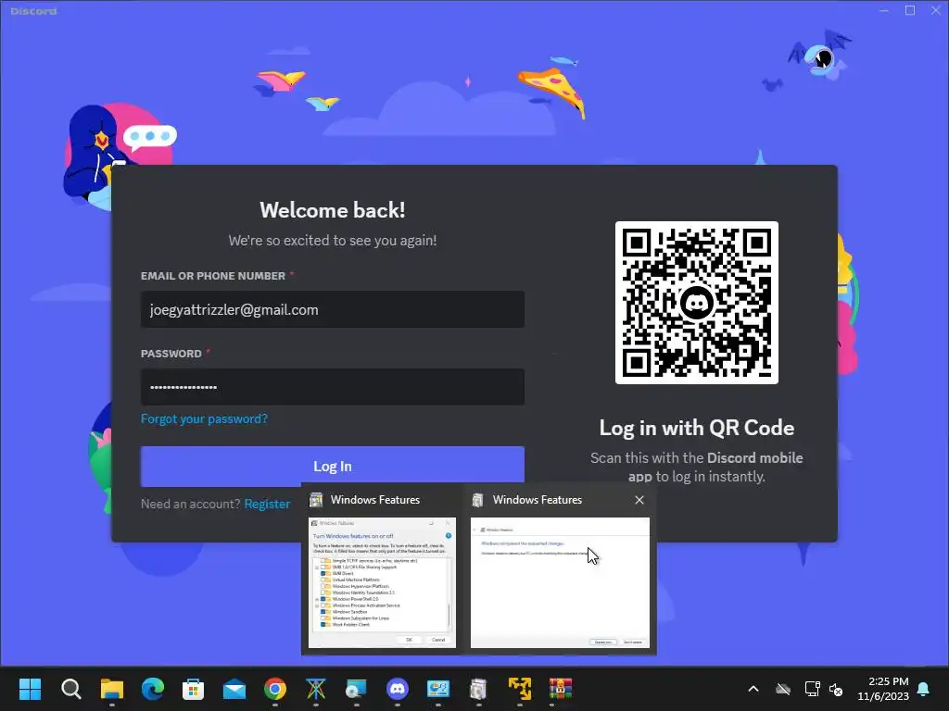Screen dimensions: 949x711
Task: Follow the Register link
Action: (268, 504)
